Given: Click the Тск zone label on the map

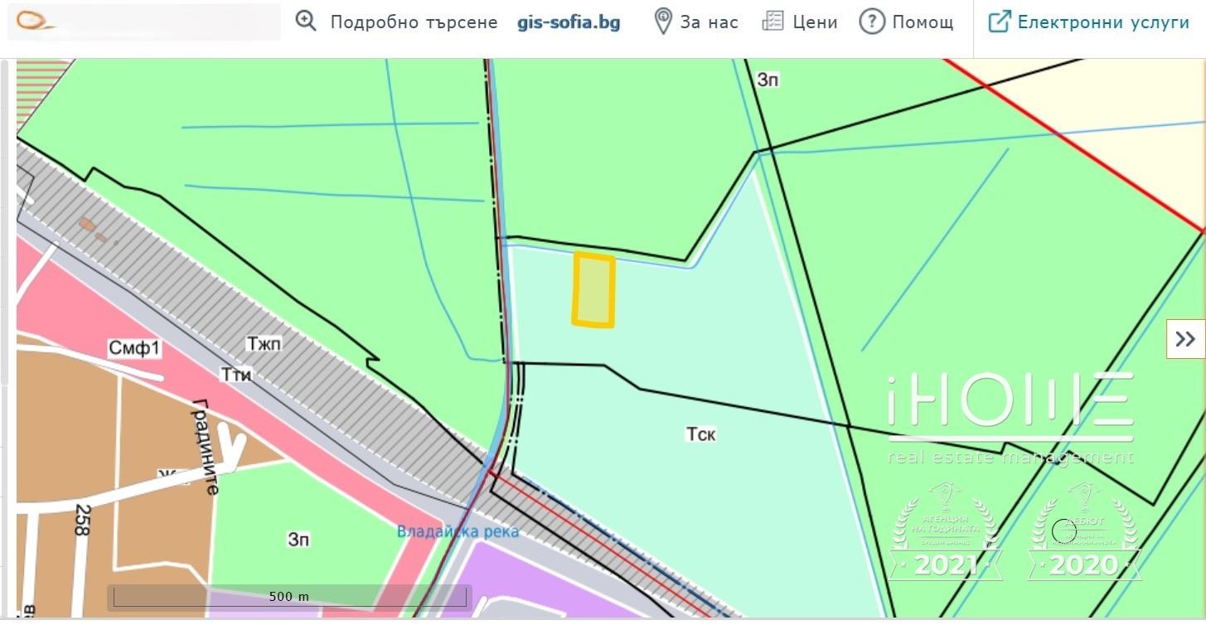Looking at the screenshot, I should (700, 434).
